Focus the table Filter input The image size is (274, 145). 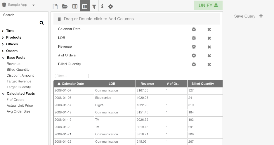pos(72,76)
